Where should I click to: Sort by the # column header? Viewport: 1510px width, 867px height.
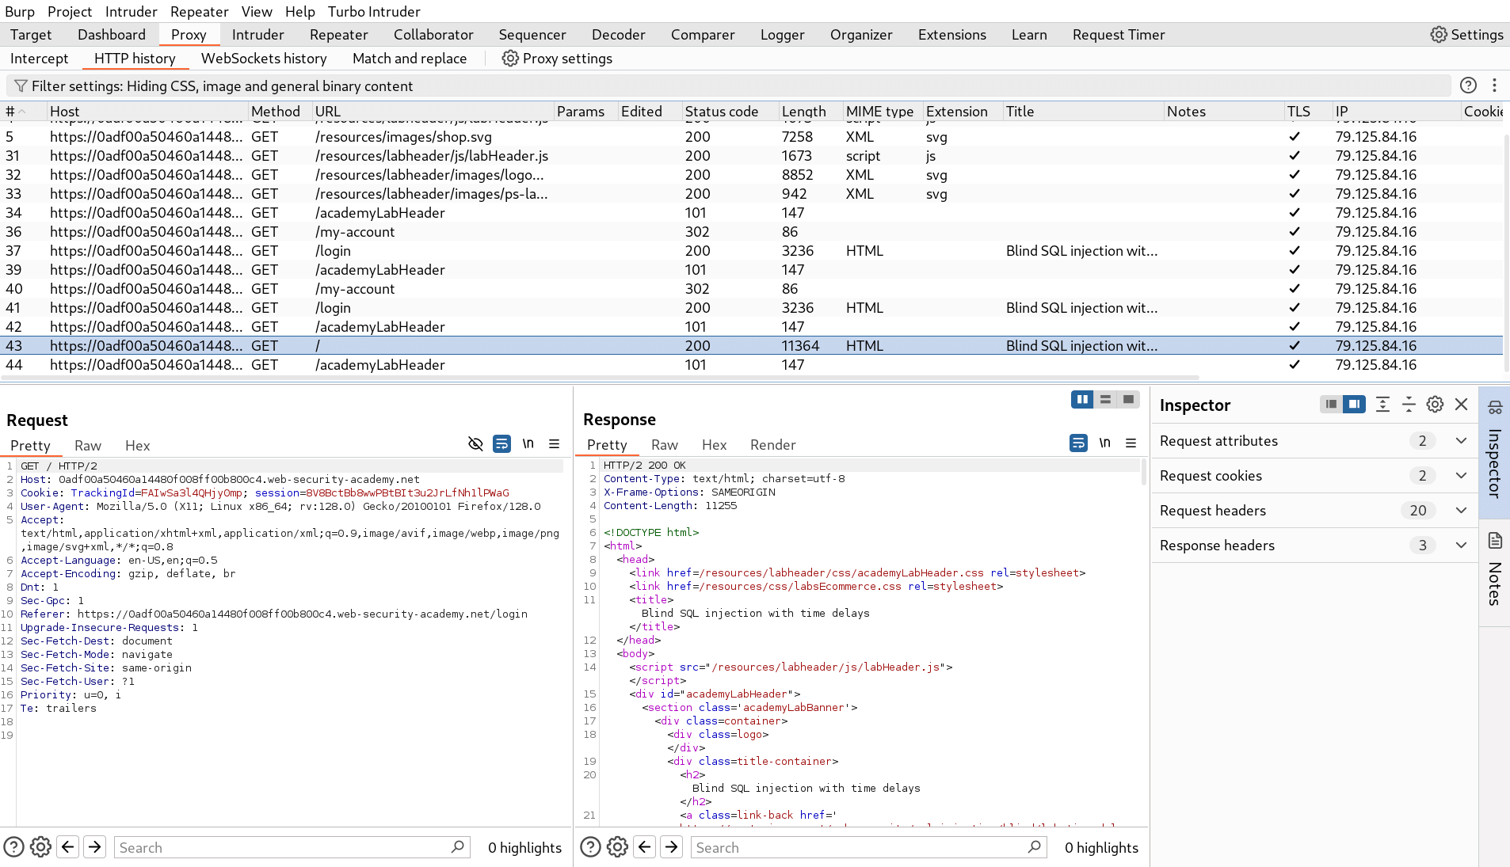24,112
